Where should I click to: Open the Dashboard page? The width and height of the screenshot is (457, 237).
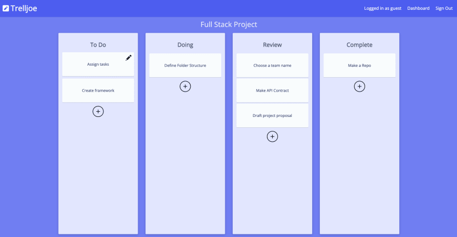pos(418,8)
